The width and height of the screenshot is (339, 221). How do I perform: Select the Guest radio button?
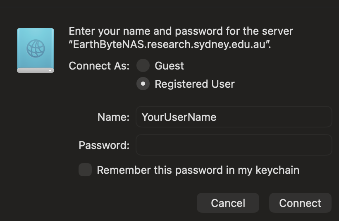(x=143, y=66)
